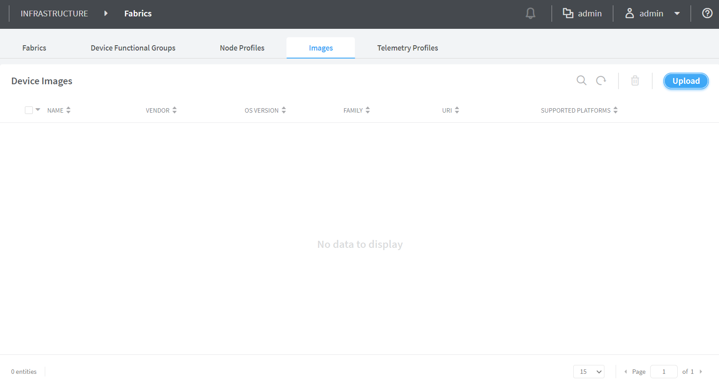The width and height of the screenshot is (719, 384).
Task: Open the help question mark icon
Action: click(x=707, y=13)
